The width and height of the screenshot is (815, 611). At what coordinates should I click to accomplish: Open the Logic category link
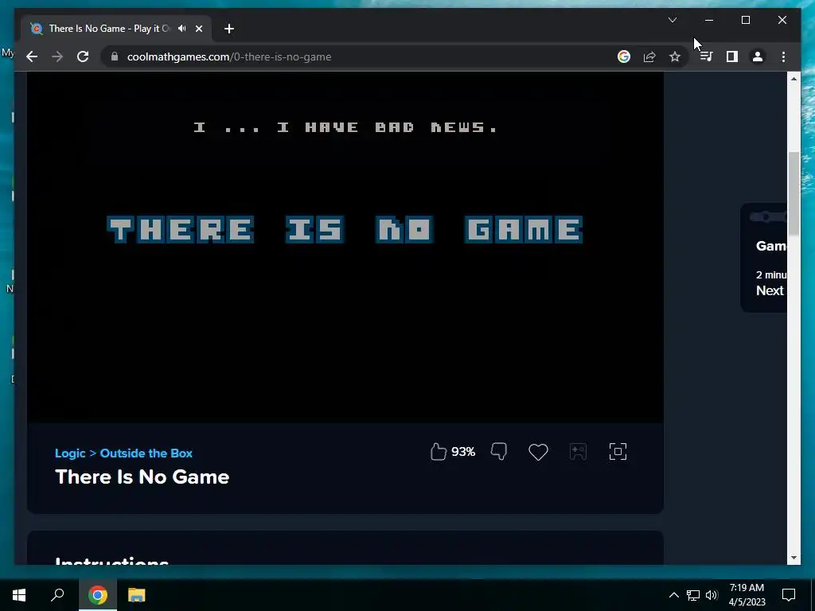(70, 453)
